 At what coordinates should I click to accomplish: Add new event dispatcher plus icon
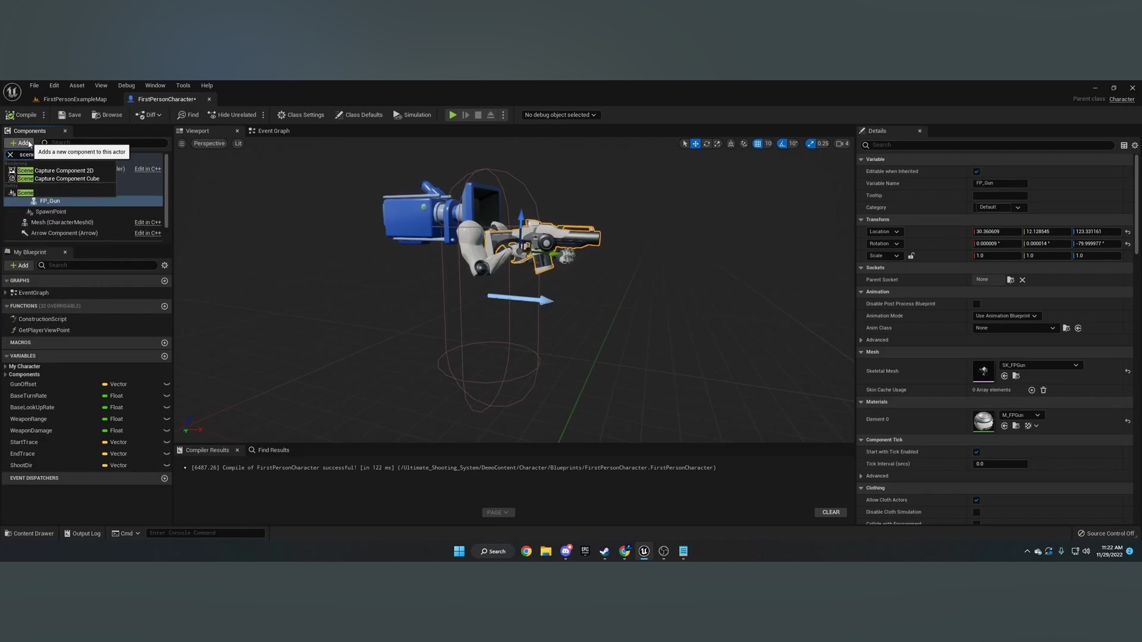165,478
